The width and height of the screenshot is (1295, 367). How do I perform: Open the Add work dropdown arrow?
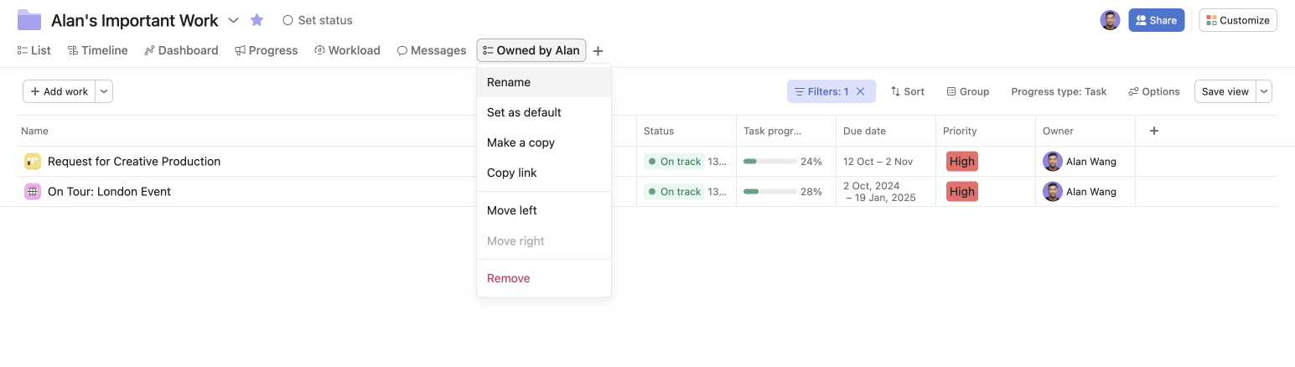(104, 91)
